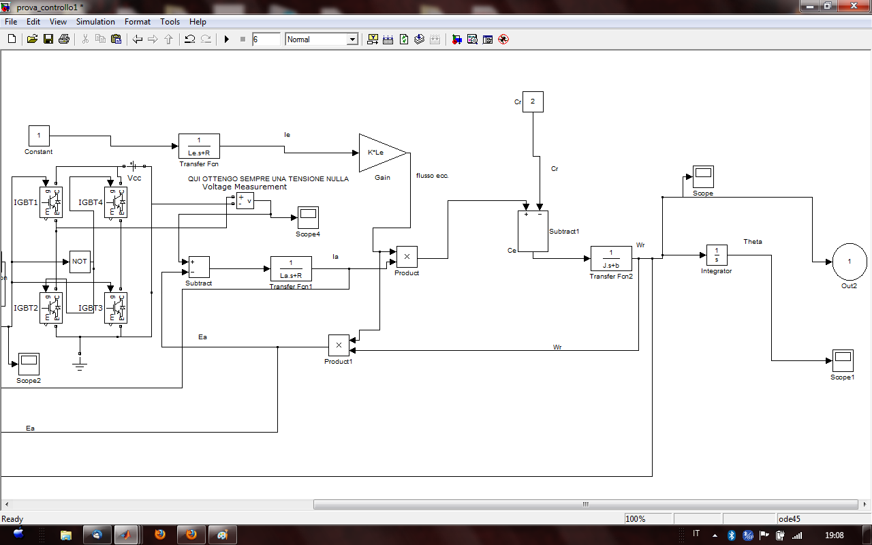Click the Bluetooth icon in system tray
Screen dimensions: 872x545
point(732,535)
